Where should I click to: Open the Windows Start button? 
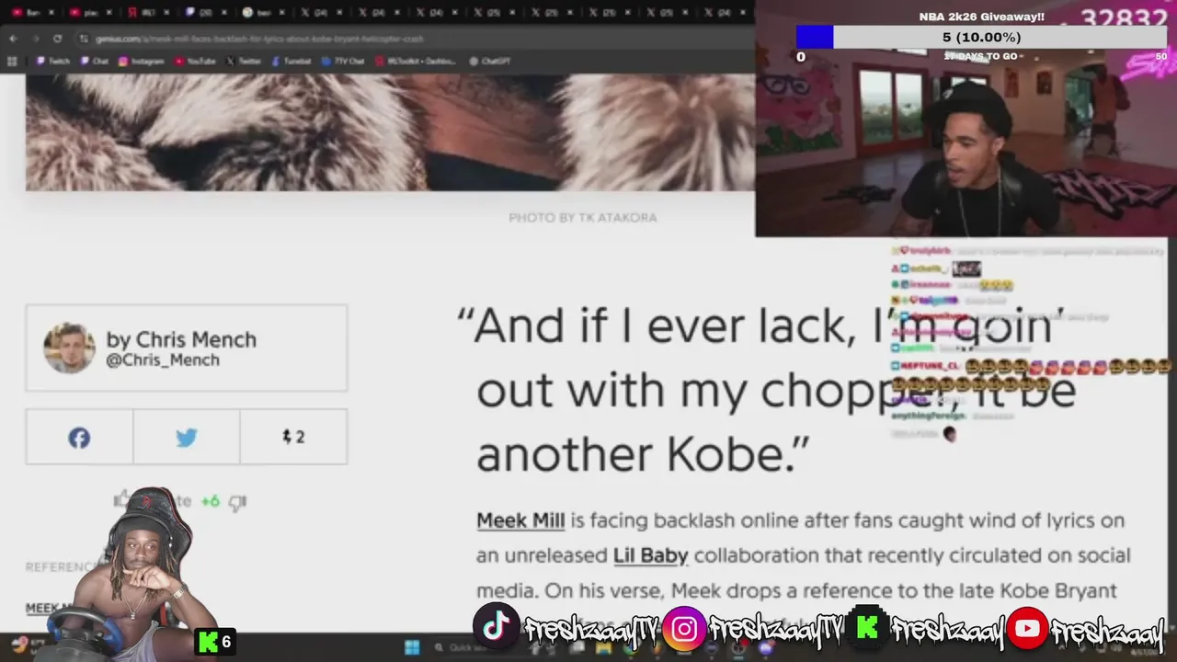click(411, 647)
